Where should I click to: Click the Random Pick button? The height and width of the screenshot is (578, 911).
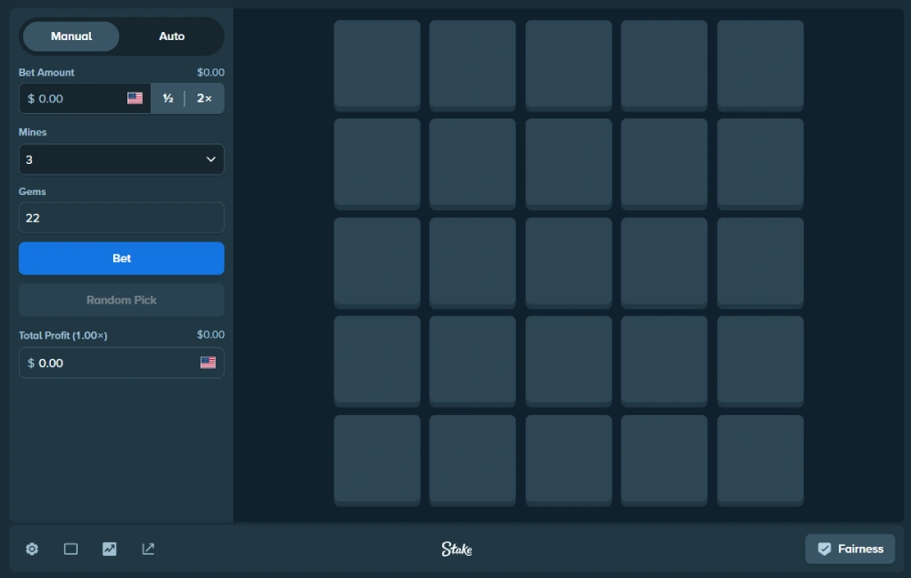[121, 300]
